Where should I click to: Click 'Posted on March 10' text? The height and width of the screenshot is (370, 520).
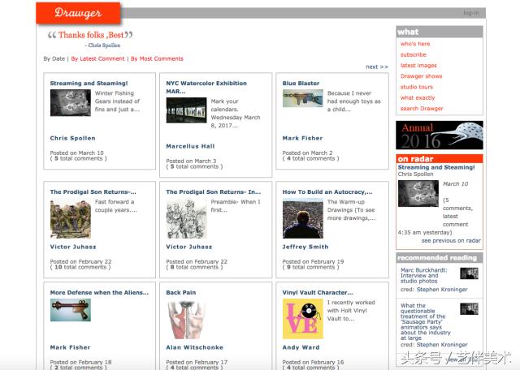click(x=77, y=153)
